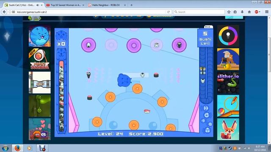Click the temaki hand-roll sushi left of the cat
The width and height of the screenshot is (271, 152).
tap(88, 75)
